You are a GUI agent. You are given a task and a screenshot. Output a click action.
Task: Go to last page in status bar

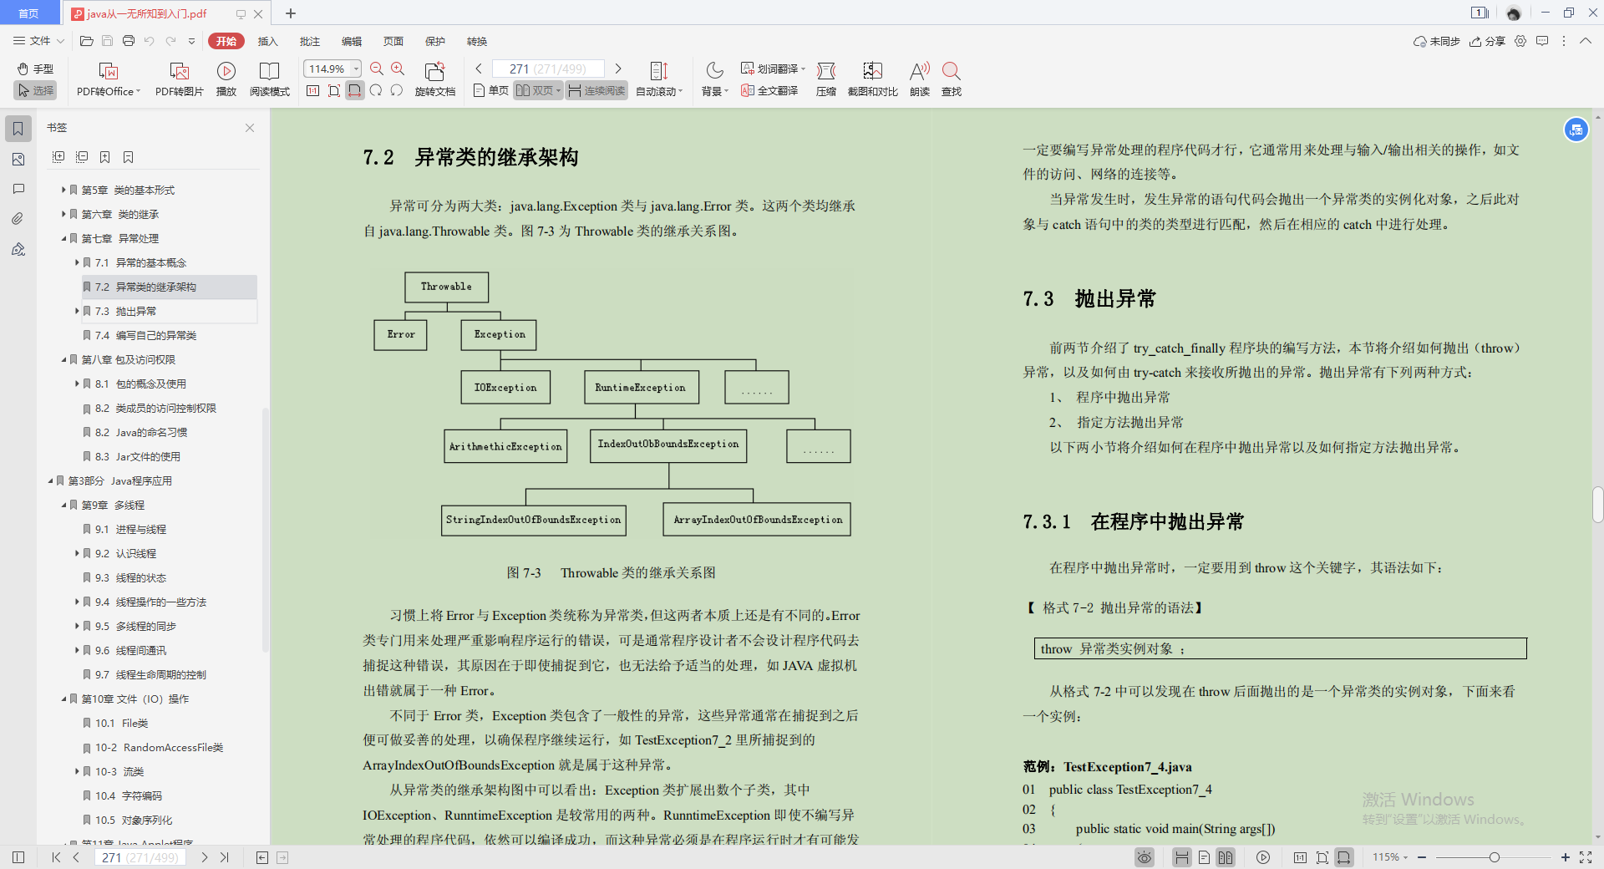pyautogui.click(x=224, y=857)
